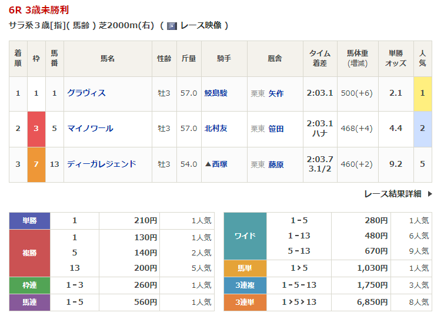Open trainer 笹田 stable page
Screen dimensions: 444x316
coord(276,129)
